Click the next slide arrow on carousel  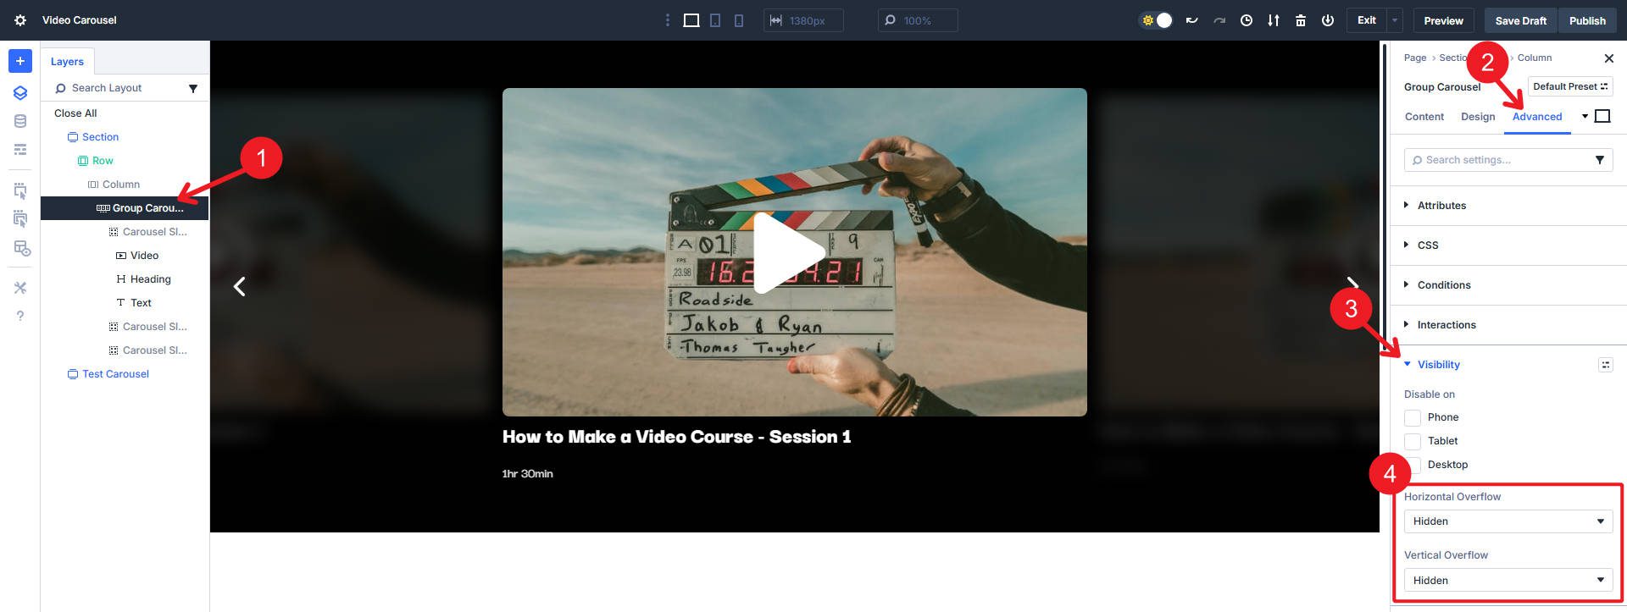1352,284
